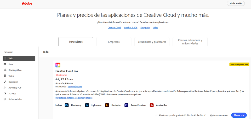Click the Secure transaction text
This screenshot has height=119, width=251.
pyautogui.click(x=220, y=115)
